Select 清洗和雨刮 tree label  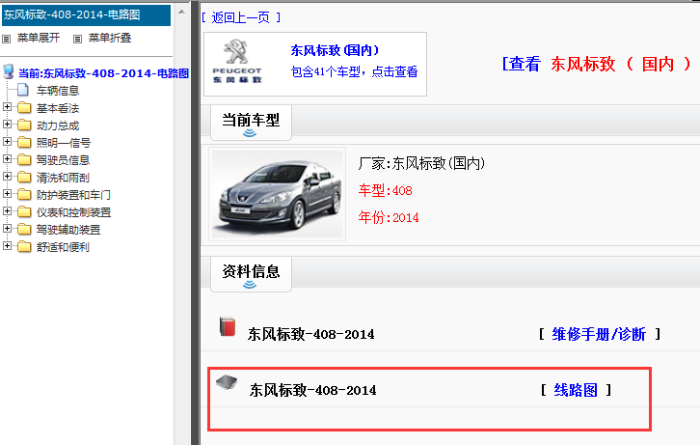(64, 178)
